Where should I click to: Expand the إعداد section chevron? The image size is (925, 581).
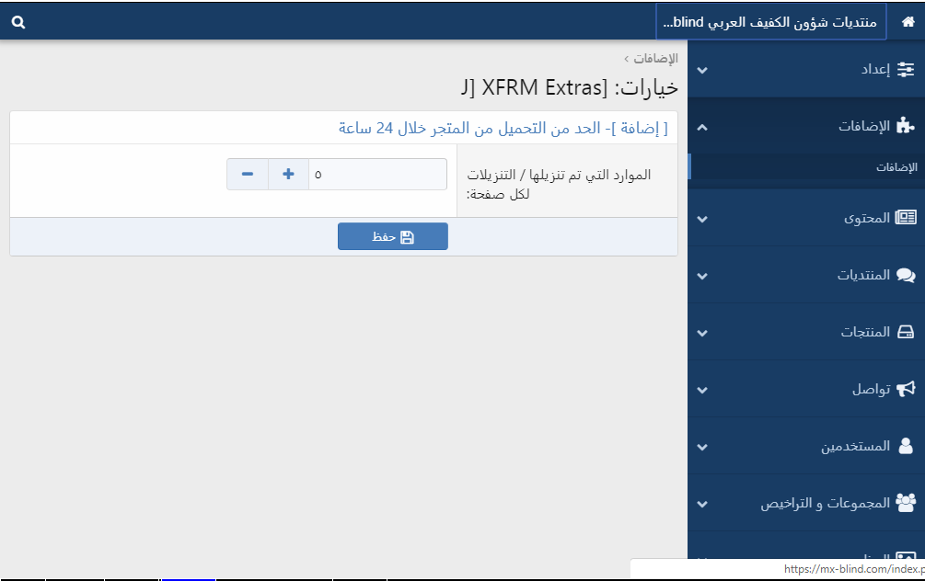tap(703, 70)
